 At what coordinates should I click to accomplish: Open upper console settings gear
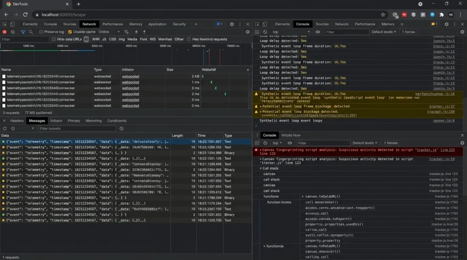pyautogui.click(x=462, y=32)
